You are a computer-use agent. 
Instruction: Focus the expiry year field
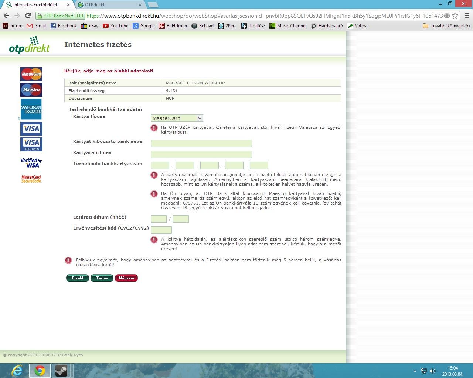click(x=181, y=219)
